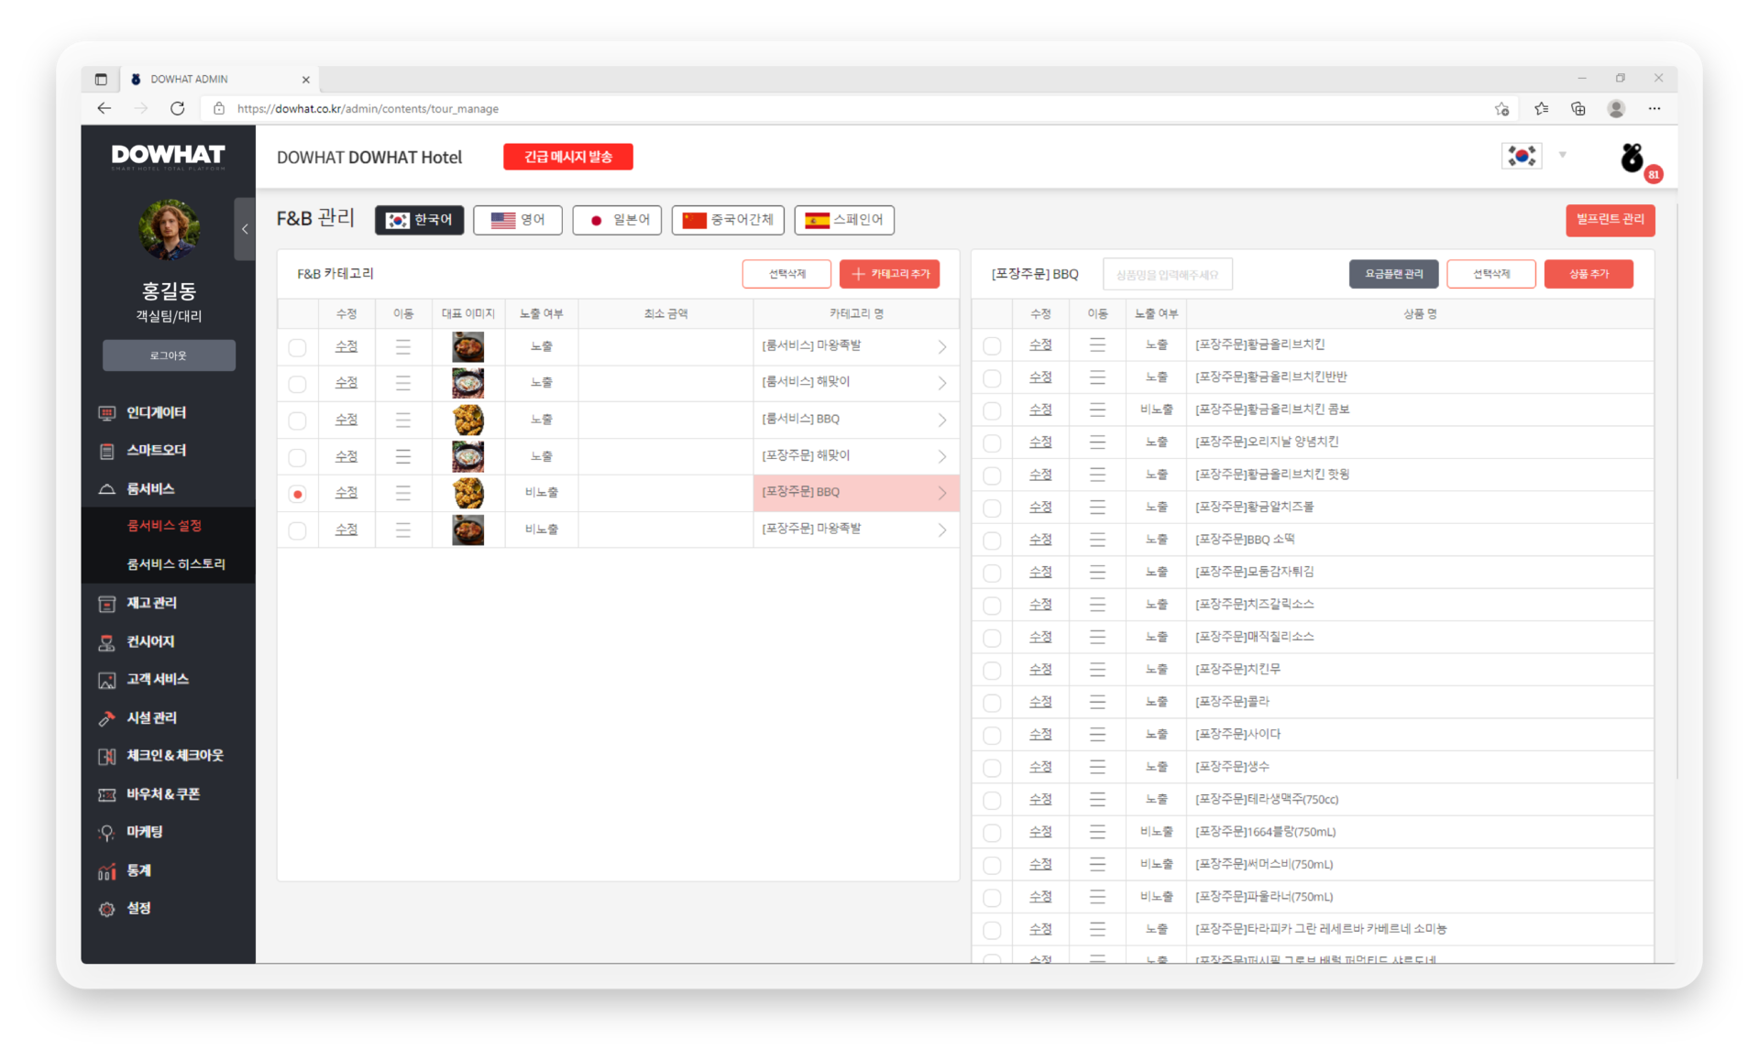The height and width of the screenshot is (1060, 1759).
Task: Open the 룸서비스 설정 submenu item
Action: pos(164,526)
